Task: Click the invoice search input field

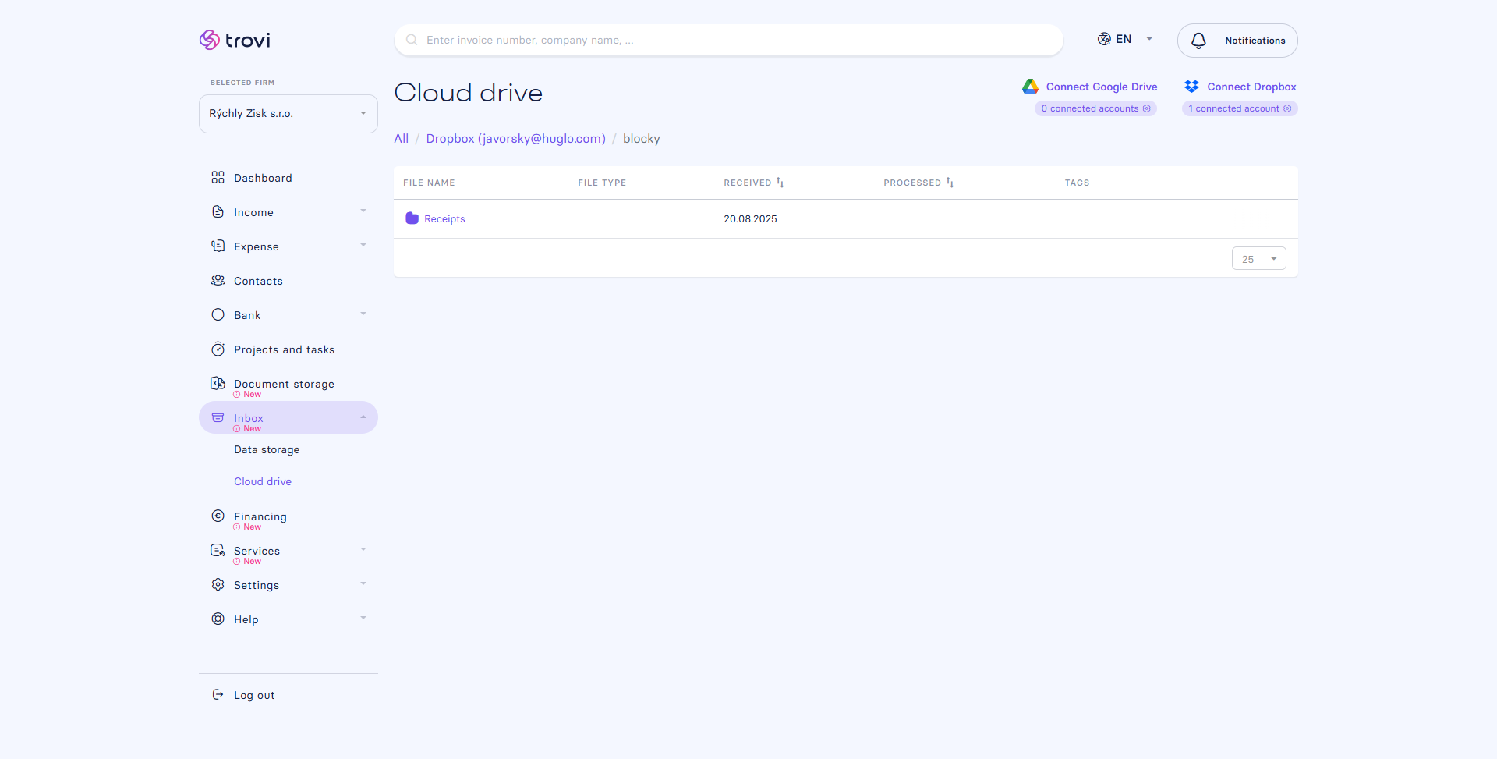Action: (x=729, y=40)
